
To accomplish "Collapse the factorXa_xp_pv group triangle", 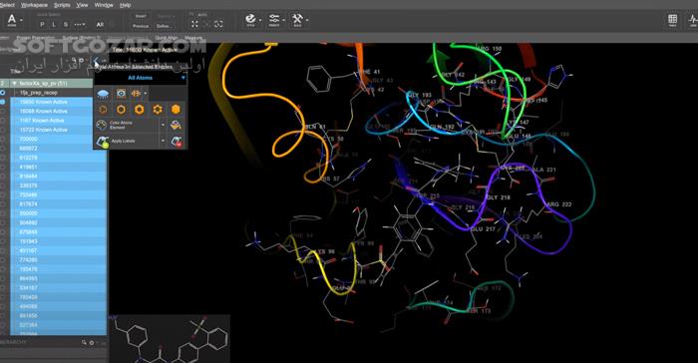I will (15, 84).
